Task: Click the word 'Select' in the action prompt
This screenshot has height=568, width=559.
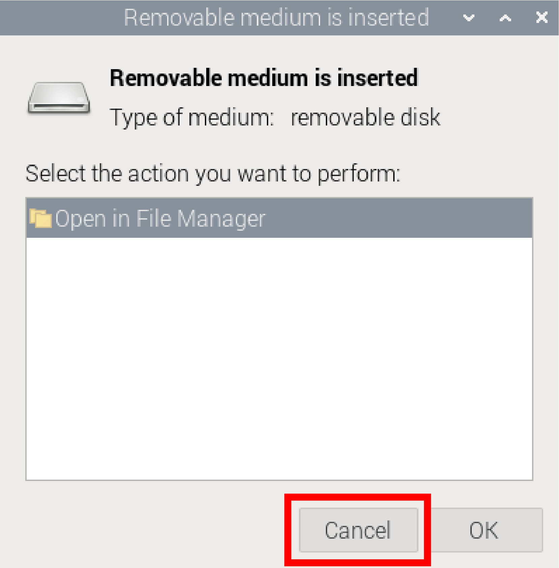Action: click(x=56, y=174)
